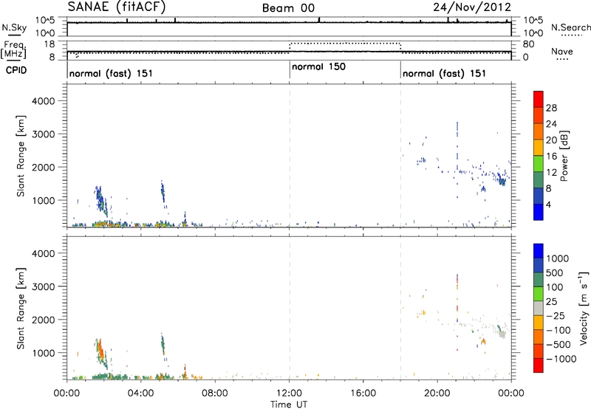Image resolution: width=591 pixels, height=409 pixels.
Task: Pick the blue 4–8 dB Power swatch
Action: pyautogui.click(x=539, y=196)
